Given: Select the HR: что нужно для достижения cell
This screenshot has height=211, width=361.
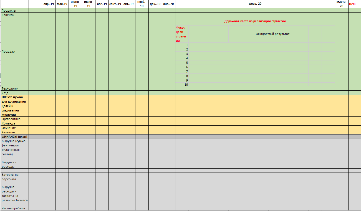Looking at the screenshot, I should 14,106.
